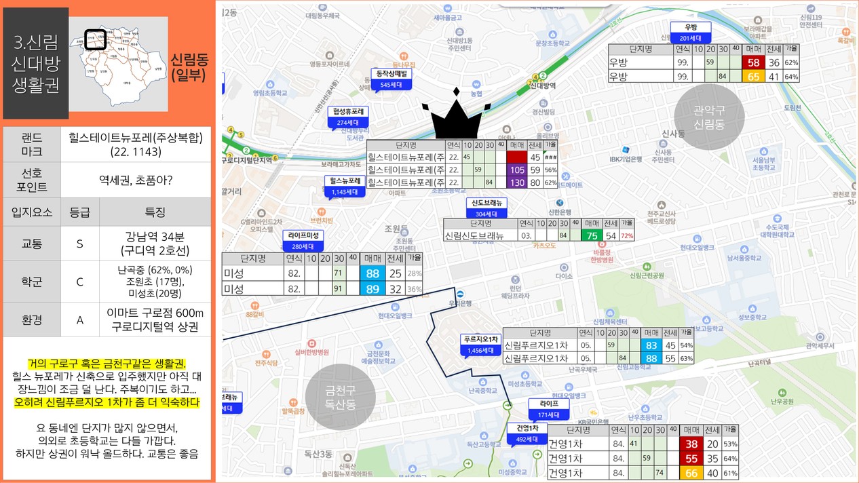This screenshot has width=859, height=483.
Task: Open the 브런치빈 cafe icon
Action: (322, 211)
